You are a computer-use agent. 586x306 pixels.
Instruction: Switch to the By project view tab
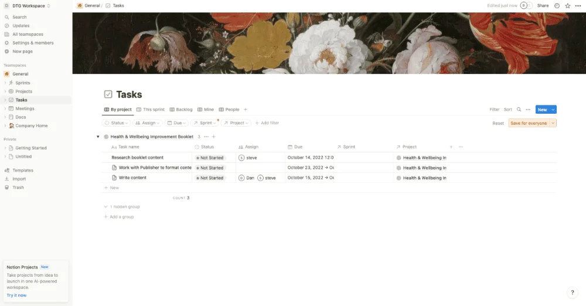[118, 110]
